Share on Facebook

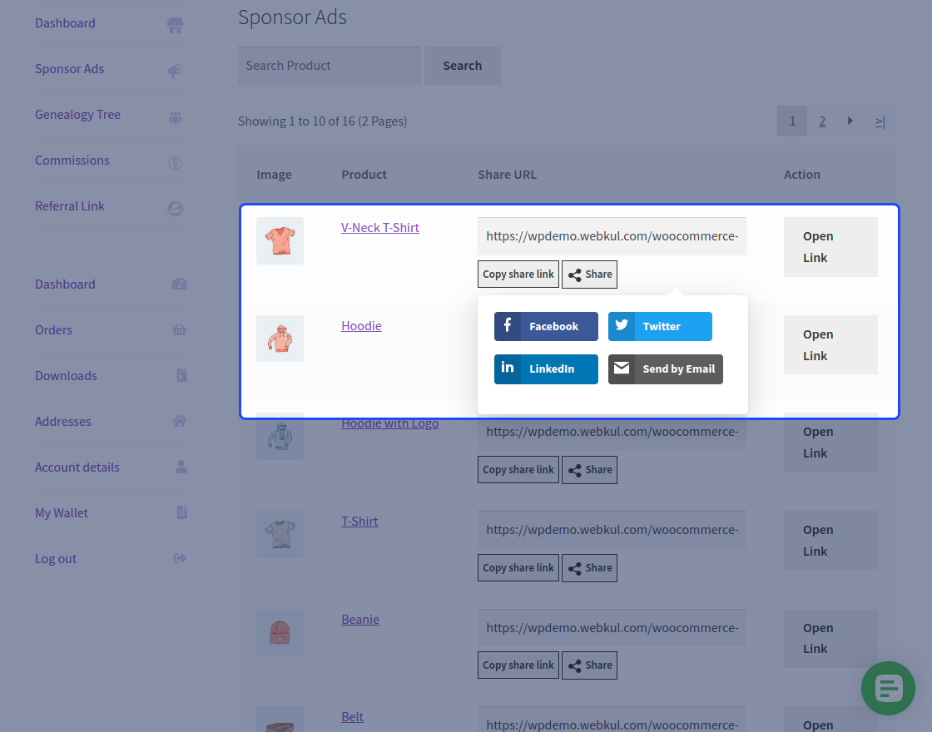546,327
